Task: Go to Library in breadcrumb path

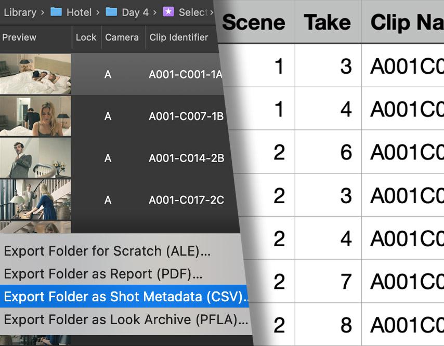Action: click(x=20, y=12)
